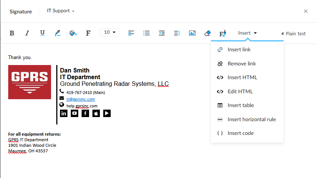The image size is (316, 178).
Task: Choose Insert table menu option
Action: [240, 106]
